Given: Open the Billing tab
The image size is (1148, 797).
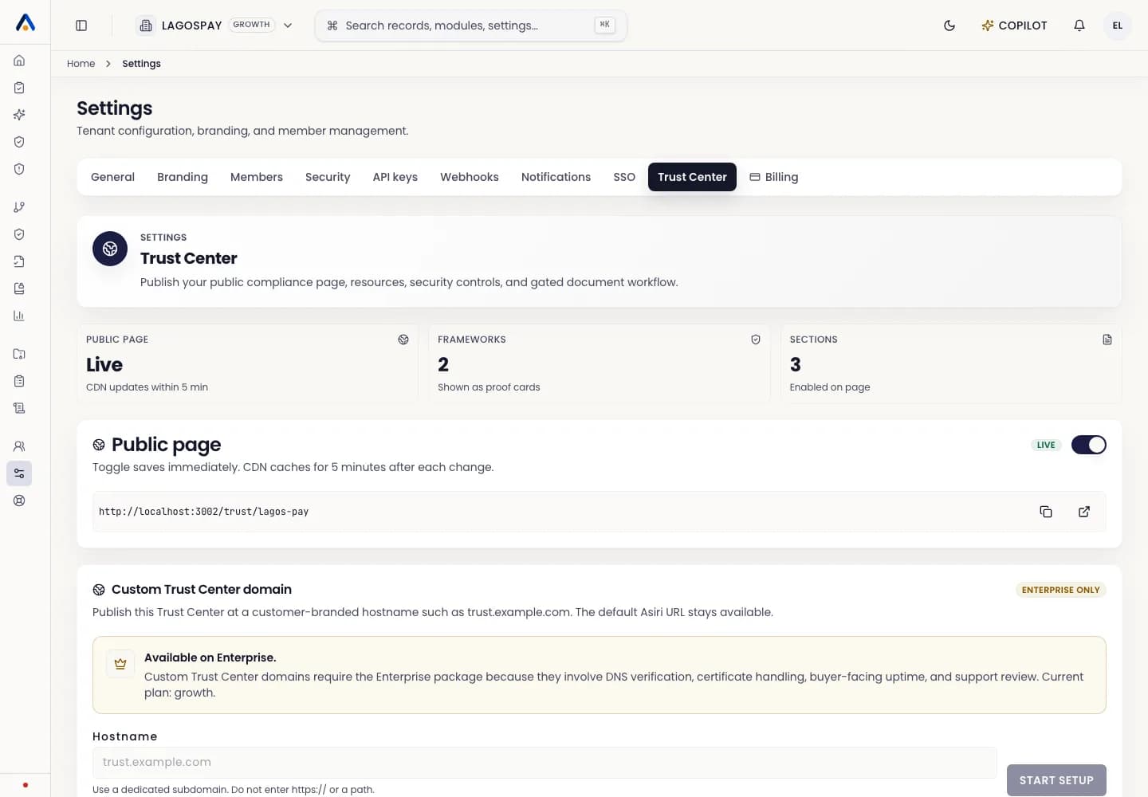Looking at the screenshot, I should [x=774, y=177].
